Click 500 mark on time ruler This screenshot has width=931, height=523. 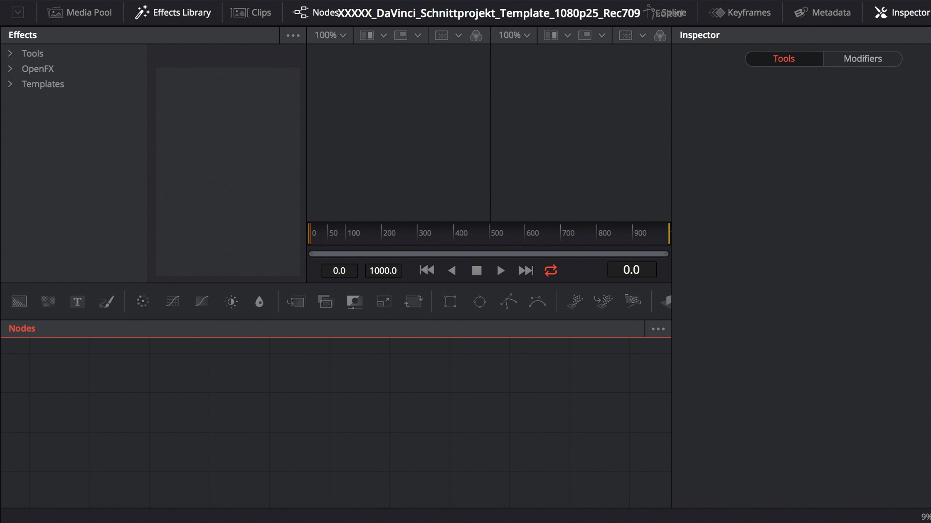pyautogui.click(x=497, y=233)
